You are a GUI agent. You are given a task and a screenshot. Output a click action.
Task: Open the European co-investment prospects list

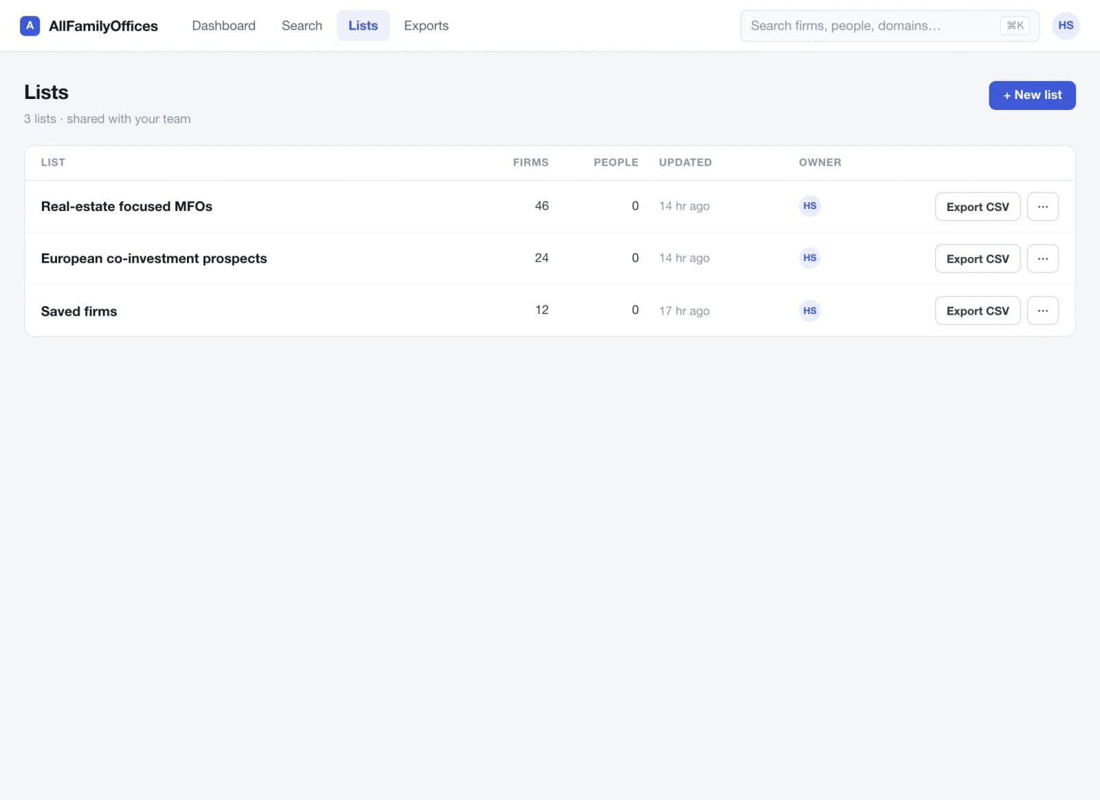154,258
